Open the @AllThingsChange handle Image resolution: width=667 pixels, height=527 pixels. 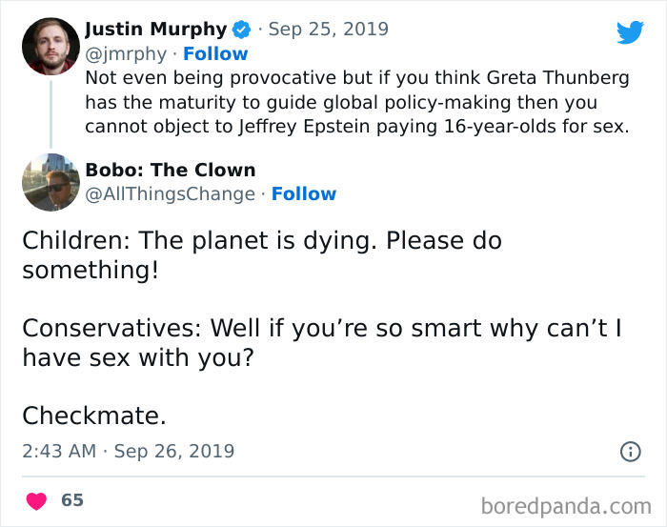(170, 193)
